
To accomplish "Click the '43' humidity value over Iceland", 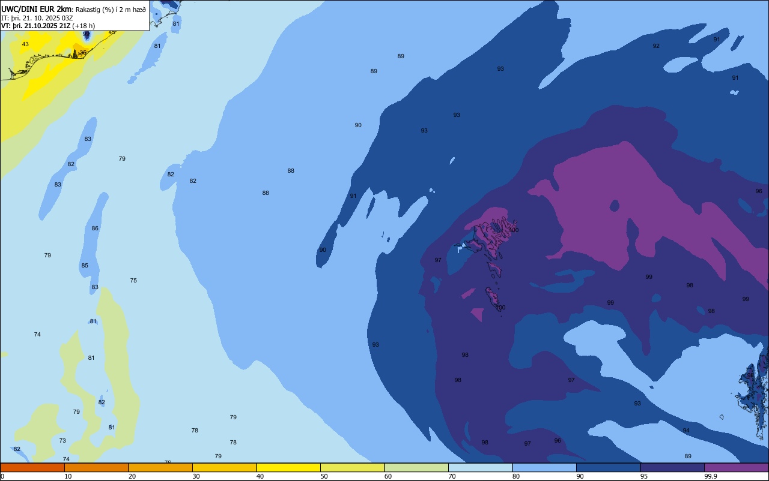I will pos(25,44).
